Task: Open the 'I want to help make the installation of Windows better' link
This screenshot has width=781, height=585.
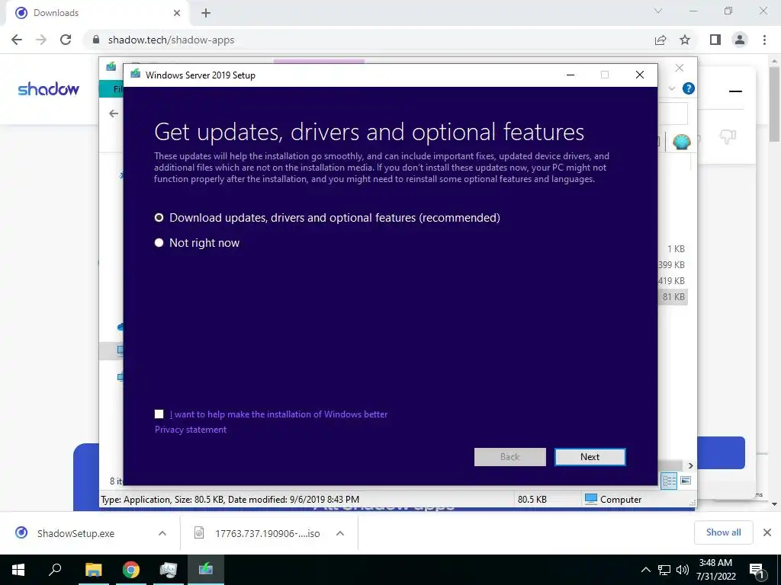Action: (278, 414)
